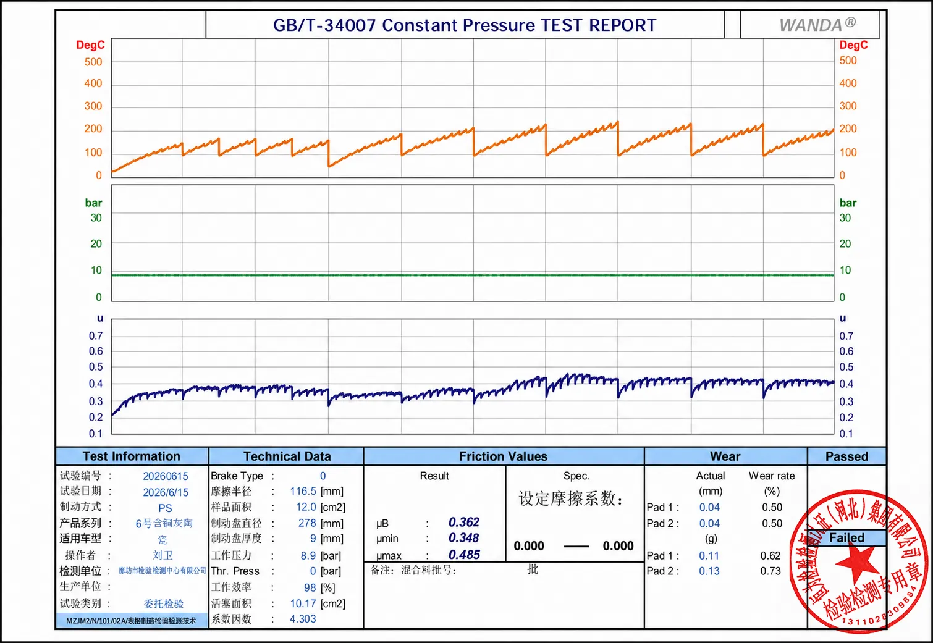Click the 'Wear' section header
This screenshot has width=933, height=643.
(x=725, y=456)
